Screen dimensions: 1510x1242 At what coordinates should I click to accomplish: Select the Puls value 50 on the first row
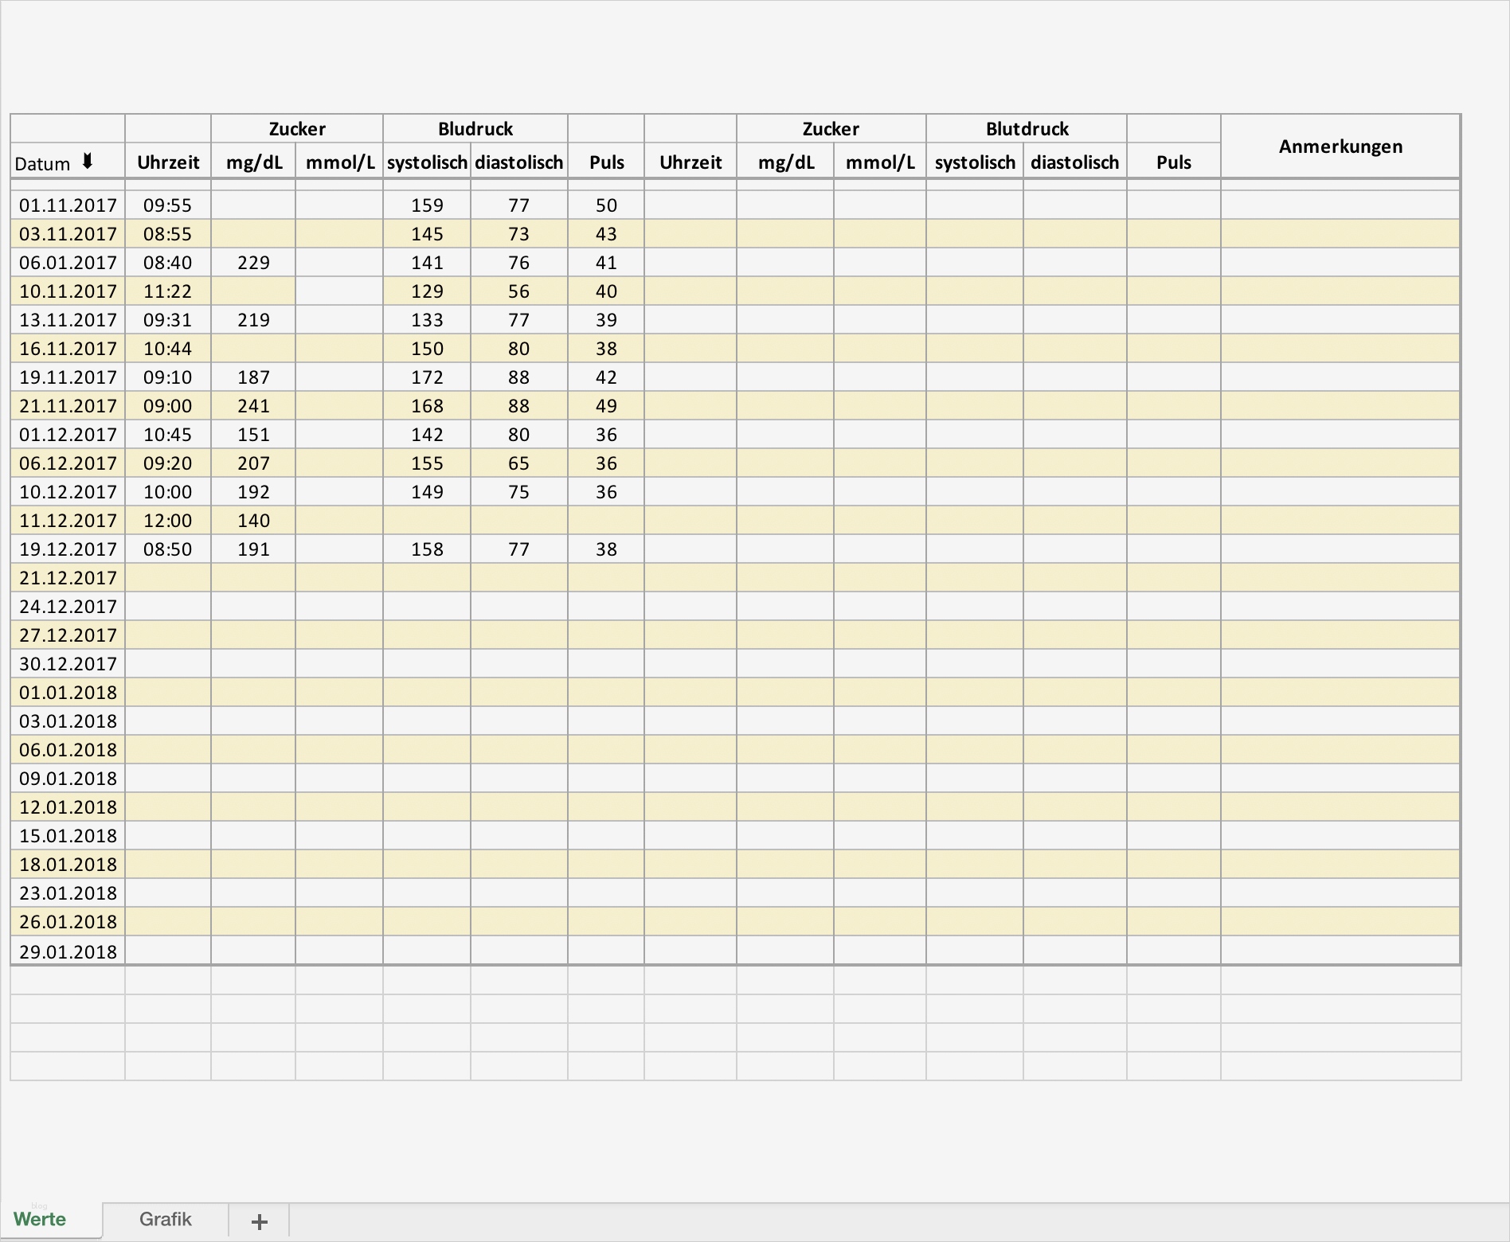click(606, 205)
